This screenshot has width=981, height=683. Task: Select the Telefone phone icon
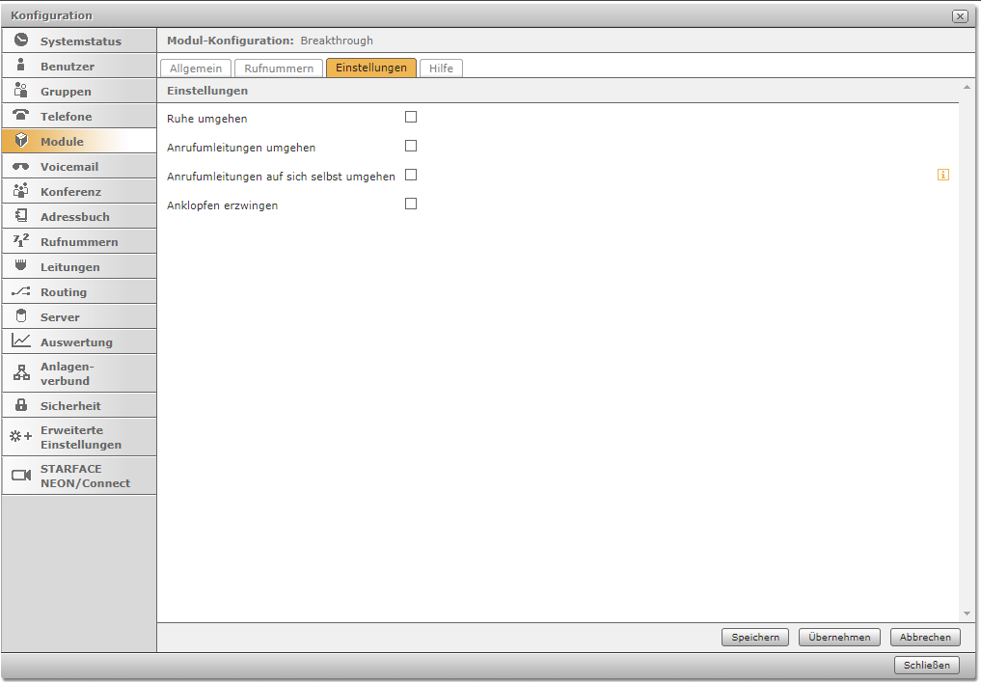coord(21,116)
